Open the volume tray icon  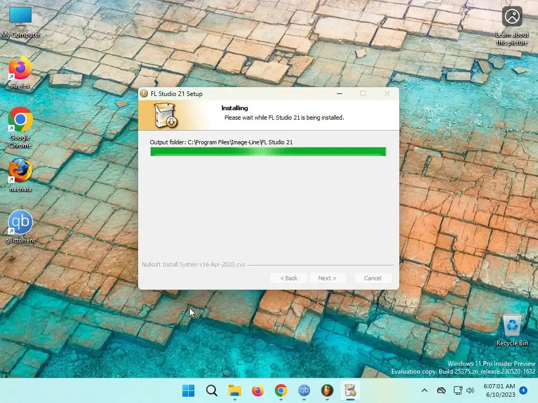click(x=470, y=390)
